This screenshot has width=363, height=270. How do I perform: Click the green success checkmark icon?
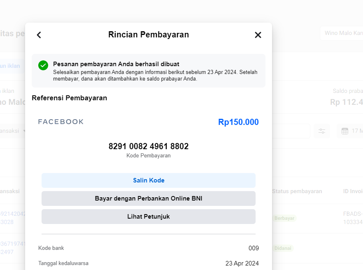pos(43,65)
